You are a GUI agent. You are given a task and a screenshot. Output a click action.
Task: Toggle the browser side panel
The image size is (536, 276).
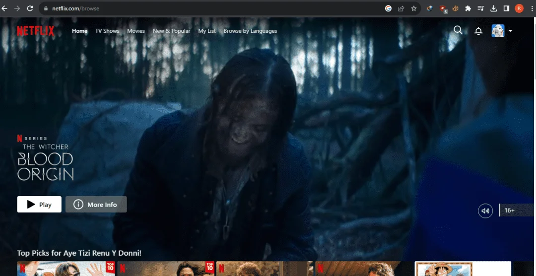506,8
